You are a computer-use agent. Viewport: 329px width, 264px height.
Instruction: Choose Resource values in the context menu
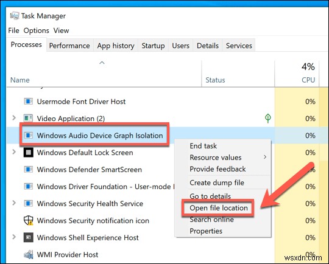(223, 158)
